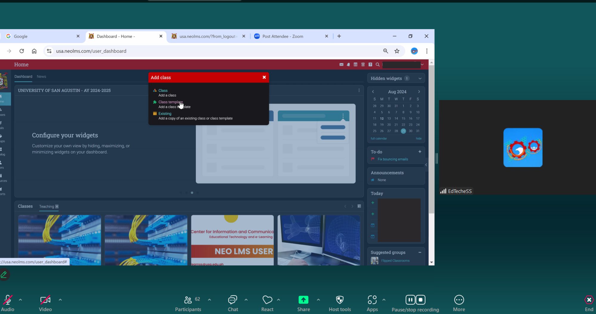Expand the user account menu chevron
The width and height of the screenshot is (596, 314).
(422, 65)
